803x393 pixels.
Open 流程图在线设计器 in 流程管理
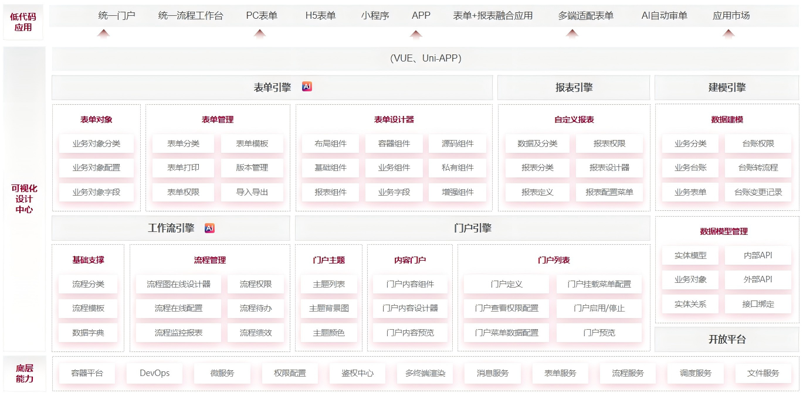[x=178, y=284]
